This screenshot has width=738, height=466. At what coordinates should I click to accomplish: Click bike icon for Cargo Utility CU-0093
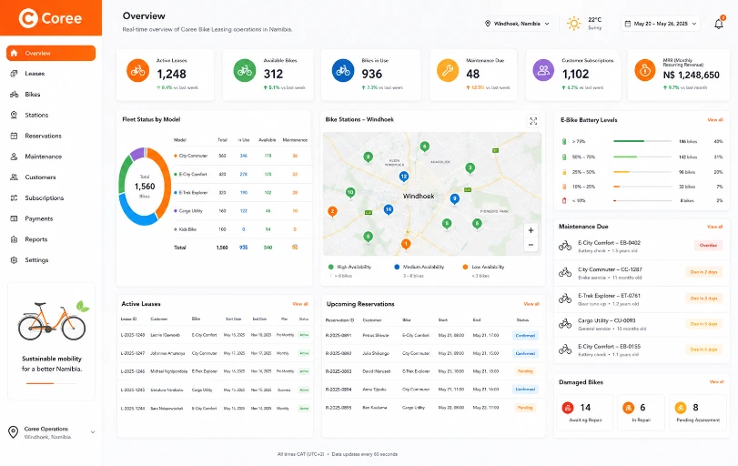click(x=565, y=324)
